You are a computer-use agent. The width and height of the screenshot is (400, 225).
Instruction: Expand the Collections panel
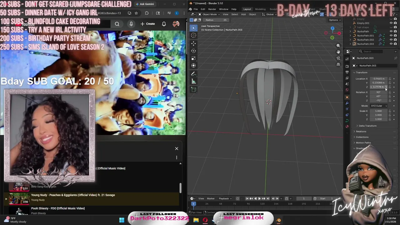point(362,137)
